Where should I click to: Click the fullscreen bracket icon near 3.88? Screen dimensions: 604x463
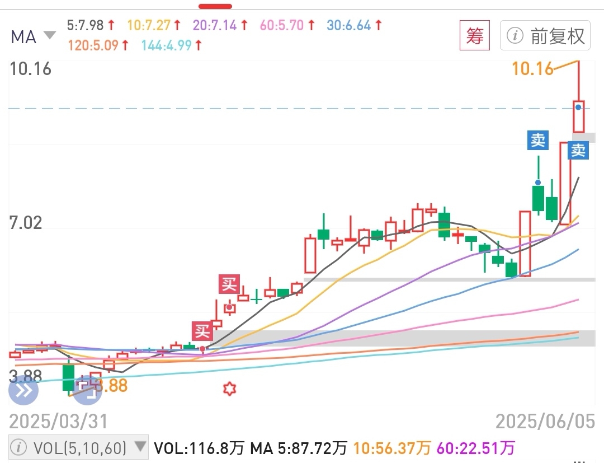87,390
